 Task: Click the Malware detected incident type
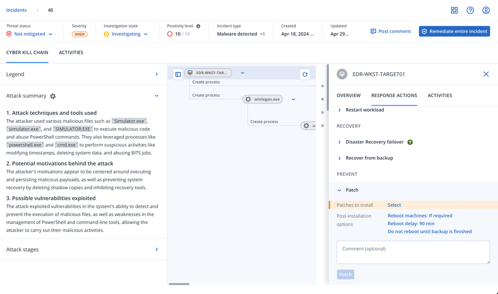coord(237,34)
